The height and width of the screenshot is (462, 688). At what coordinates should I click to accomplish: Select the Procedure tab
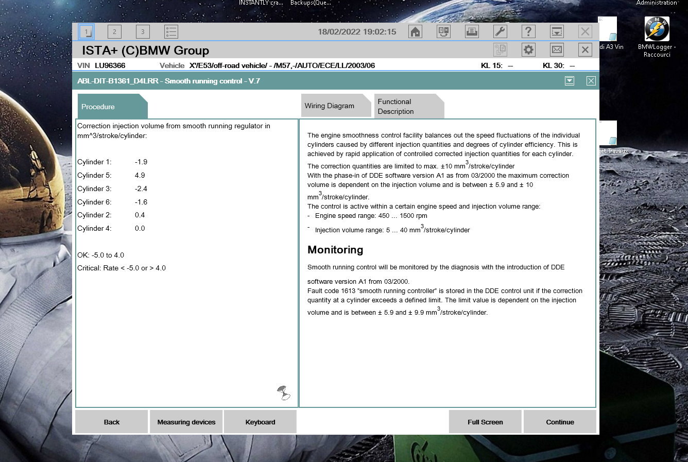112,107
